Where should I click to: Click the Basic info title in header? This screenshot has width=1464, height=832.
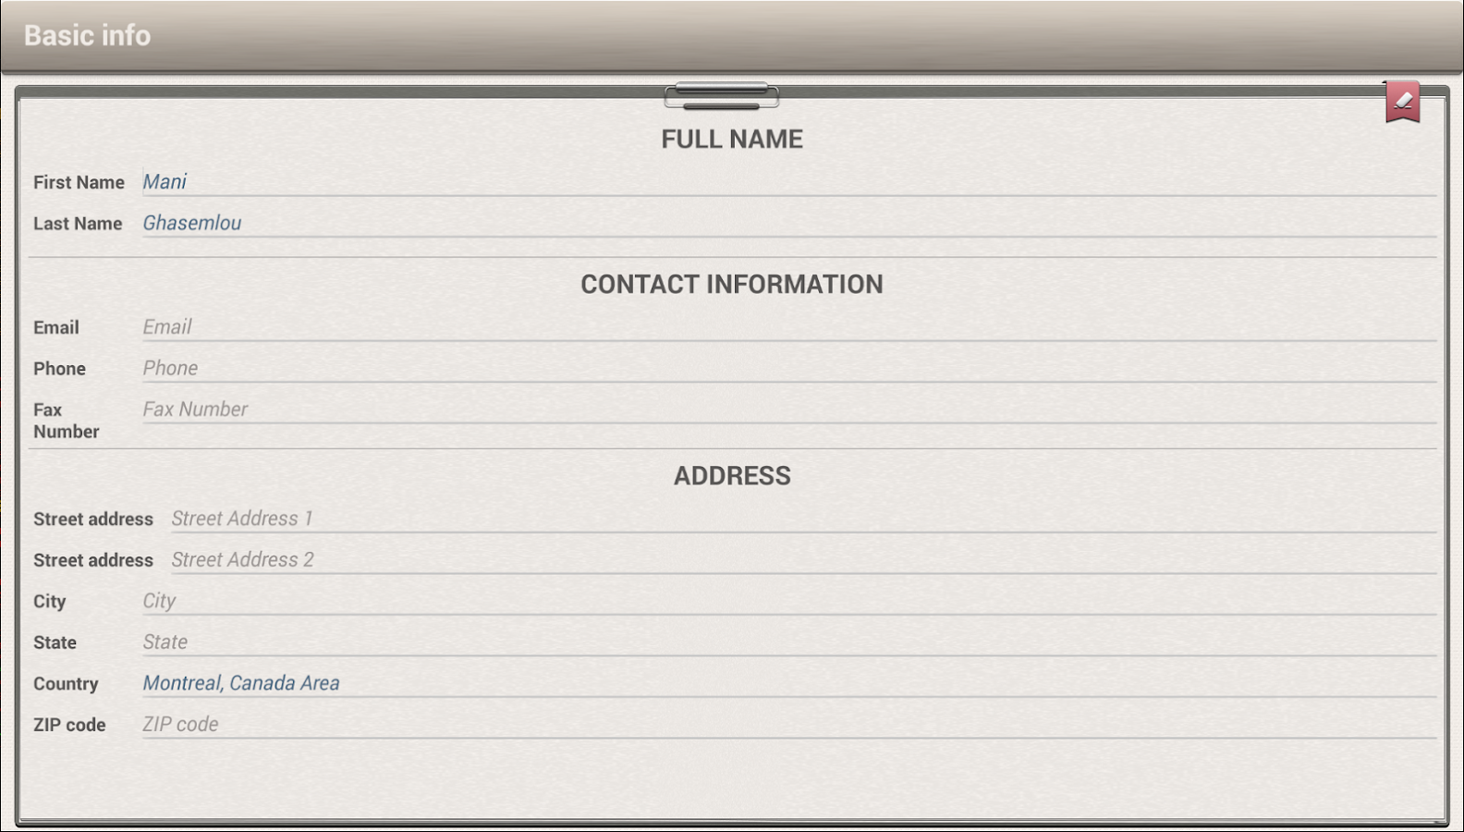pos(87,35)
